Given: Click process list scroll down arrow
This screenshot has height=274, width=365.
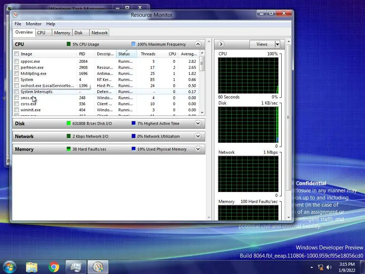Looking at the screenshot, I should 202,113.
